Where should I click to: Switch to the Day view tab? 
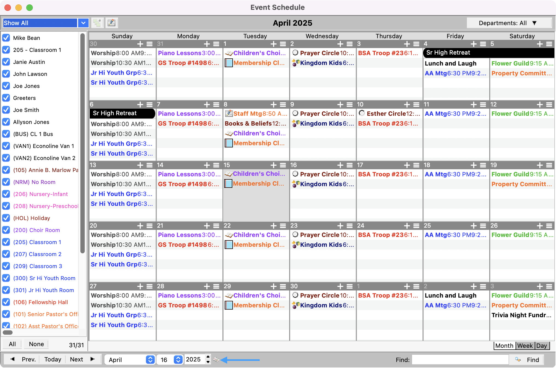pyautogui.click(x=542, y=346)
